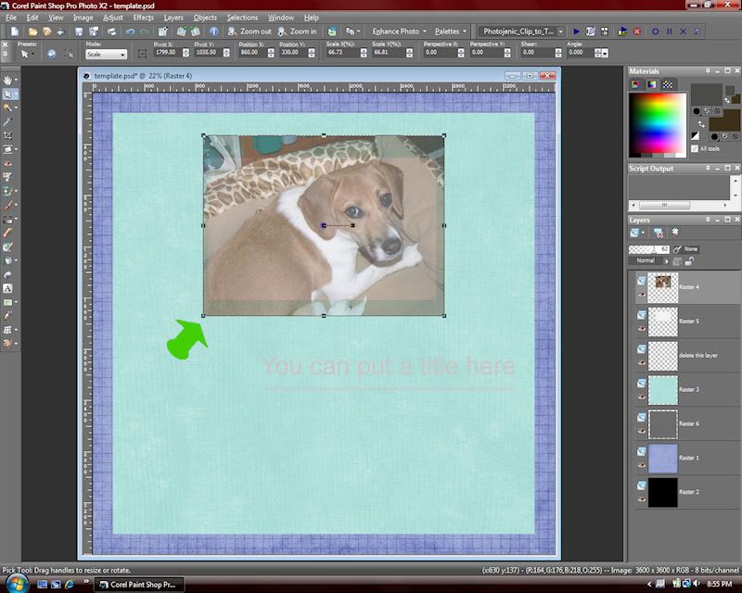Expand the Photojenic_Clip_to_T script dropdown
This screenshot has height=593, width=742.
tap(560, 31)
